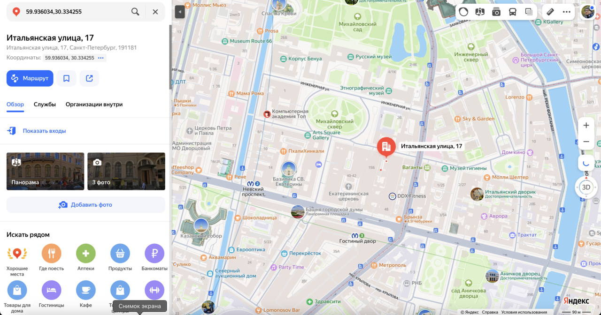Image resolution: width=601 pixels, height=315 pixels.
Task: Open the Организации внутри tab
Action: [x=94, y=104]
